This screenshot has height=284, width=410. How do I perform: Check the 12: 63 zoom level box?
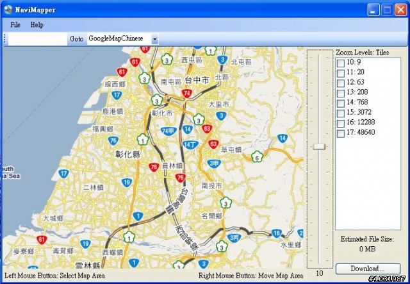tap(340, 83)
